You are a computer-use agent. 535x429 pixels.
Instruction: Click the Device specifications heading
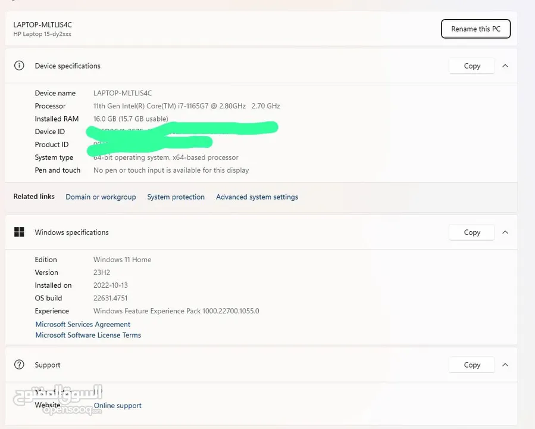click(x=68, y=66)
